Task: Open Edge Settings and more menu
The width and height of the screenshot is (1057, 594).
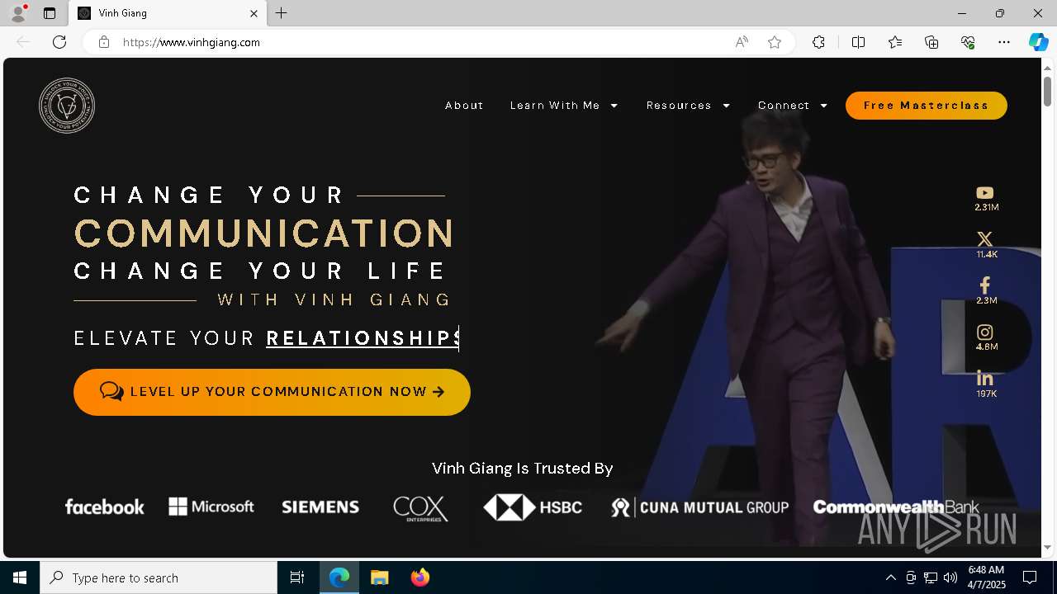Action: (x=1004, y=42)
